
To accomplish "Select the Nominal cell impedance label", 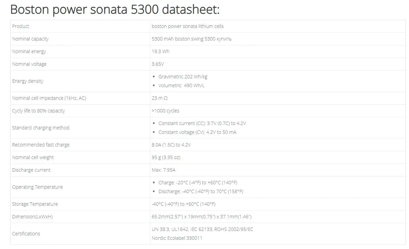I will tap(49, 98).
